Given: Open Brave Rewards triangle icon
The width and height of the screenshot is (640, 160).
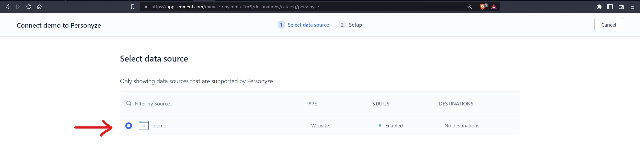Looking at the screenshot, I should 494,7.
